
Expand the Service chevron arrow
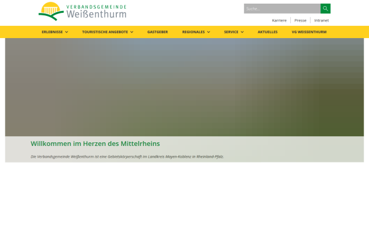[242, 32]
